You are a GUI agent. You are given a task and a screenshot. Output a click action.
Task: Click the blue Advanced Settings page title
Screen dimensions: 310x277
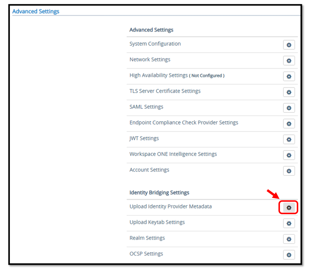[x=36, y=11]
